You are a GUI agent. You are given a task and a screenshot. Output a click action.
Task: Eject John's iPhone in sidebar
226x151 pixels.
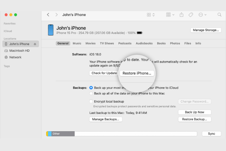35,44
